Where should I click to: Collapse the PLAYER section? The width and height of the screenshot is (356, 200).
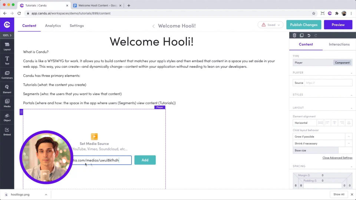(352, 73)
